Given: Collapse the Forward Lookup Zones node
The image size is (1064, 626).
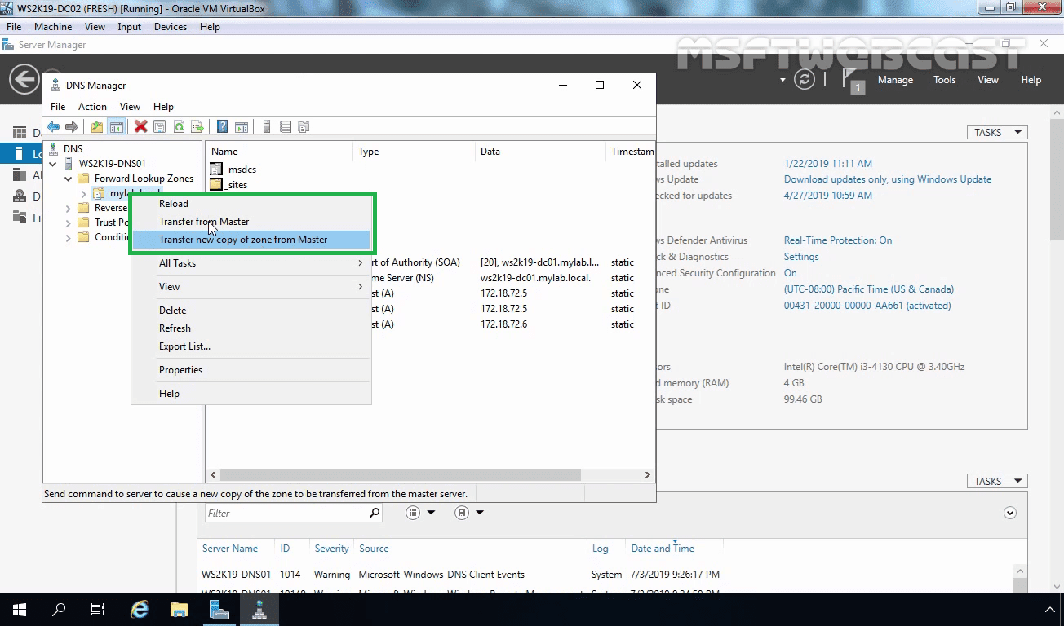Looking at the screenshot, I should [x=69, y=179].
